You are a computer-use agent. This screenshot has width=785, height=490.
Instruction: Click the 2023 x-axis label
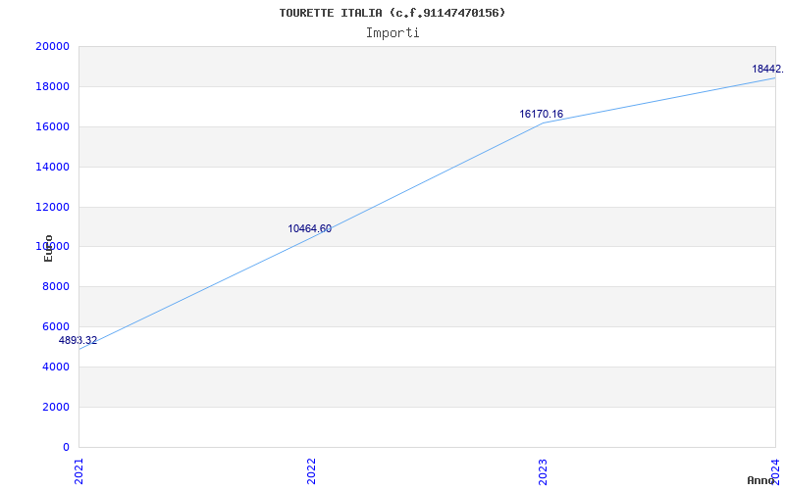(x=543, y=469)
